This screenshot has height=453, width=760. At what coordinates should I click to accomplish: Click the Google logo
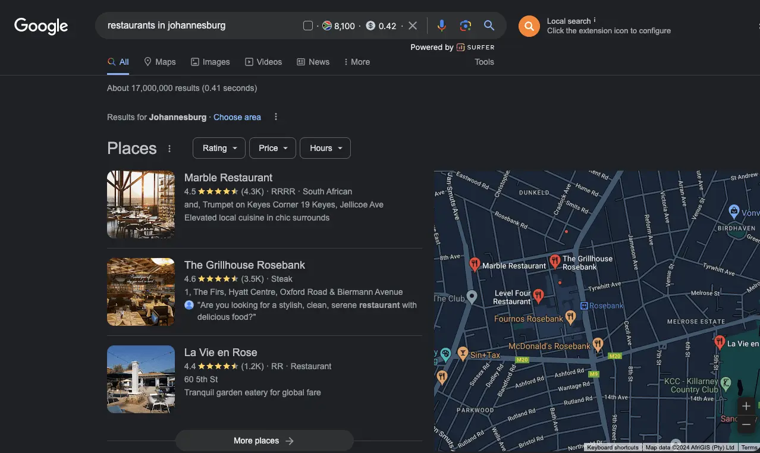coord(41,26)
